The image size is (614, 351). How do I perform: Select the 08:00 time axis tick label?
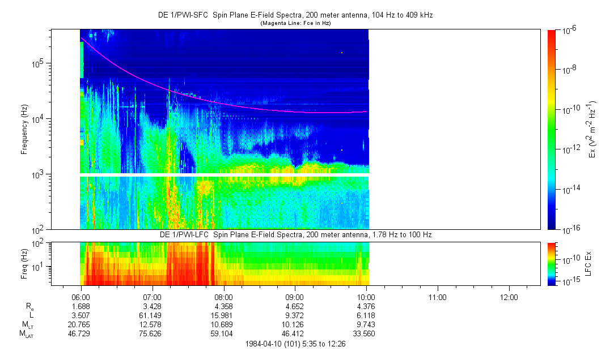(223, 297)
